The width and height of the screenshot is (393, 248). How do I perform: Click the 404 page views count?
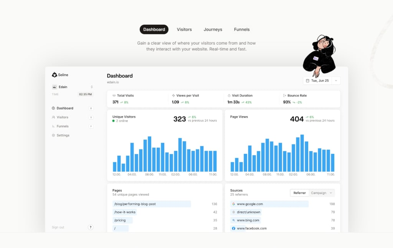(297, 119)
